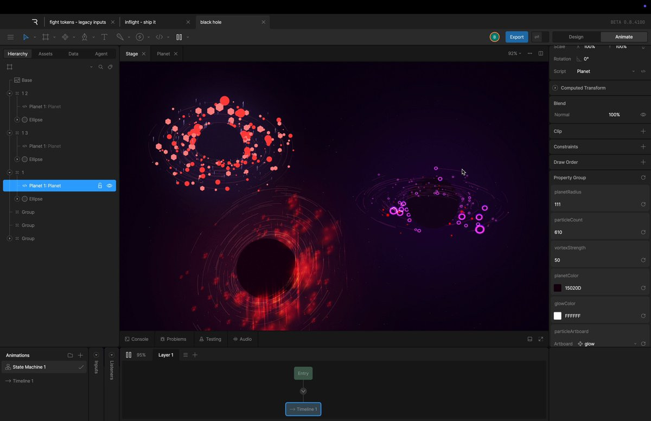Click the Artboard frame tool
The height and width of the screenshot is (421, 651).
click(x=46, y=37)
